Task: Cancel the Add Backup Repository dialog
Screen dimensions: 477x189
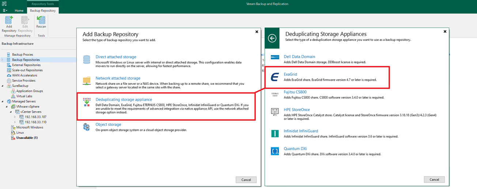Action: point(246,179)
